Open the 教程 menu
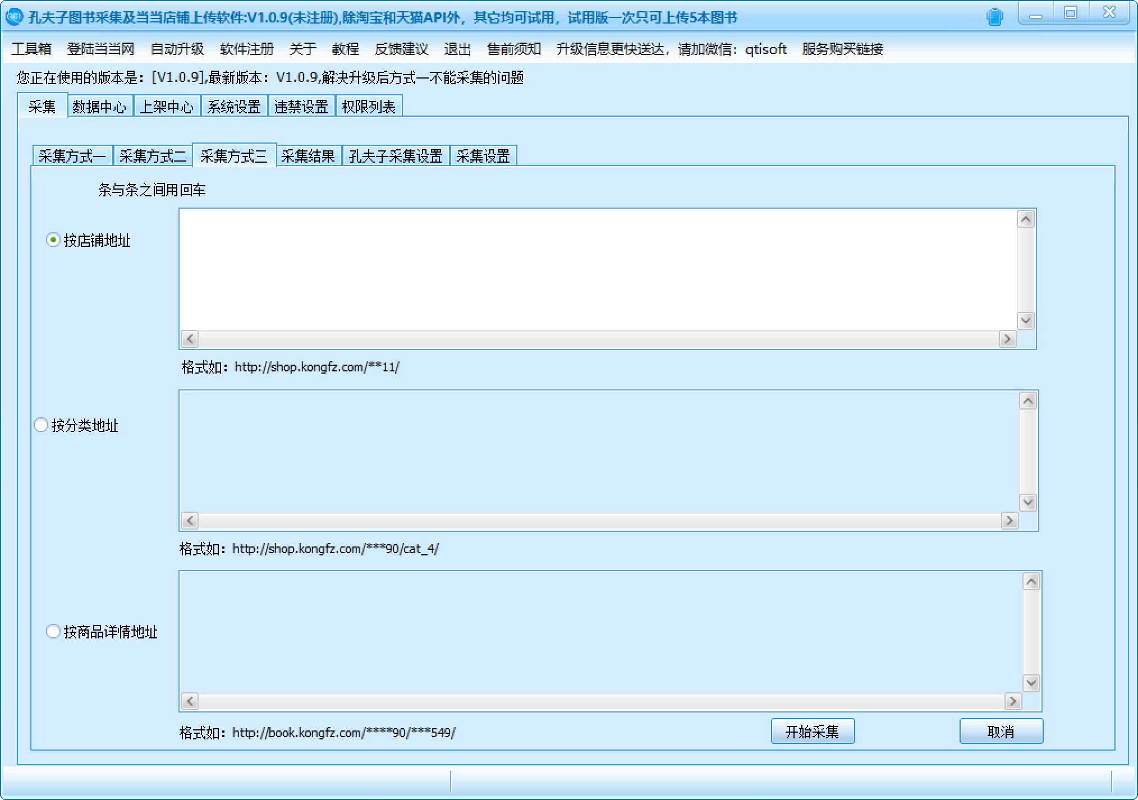This screenshot has height=800, width=1138. pyautogui.click(x=346, y=49)
